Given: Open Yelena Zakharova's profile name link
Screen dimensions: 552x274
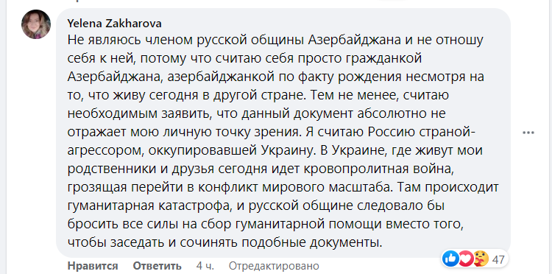Looking at the screenshot, I should click(114, 24).
